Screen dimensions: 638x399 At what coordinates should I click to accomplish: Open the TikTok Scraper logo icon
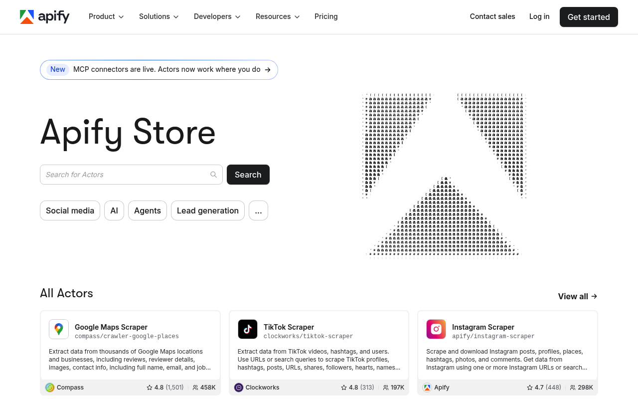[248, 329]
